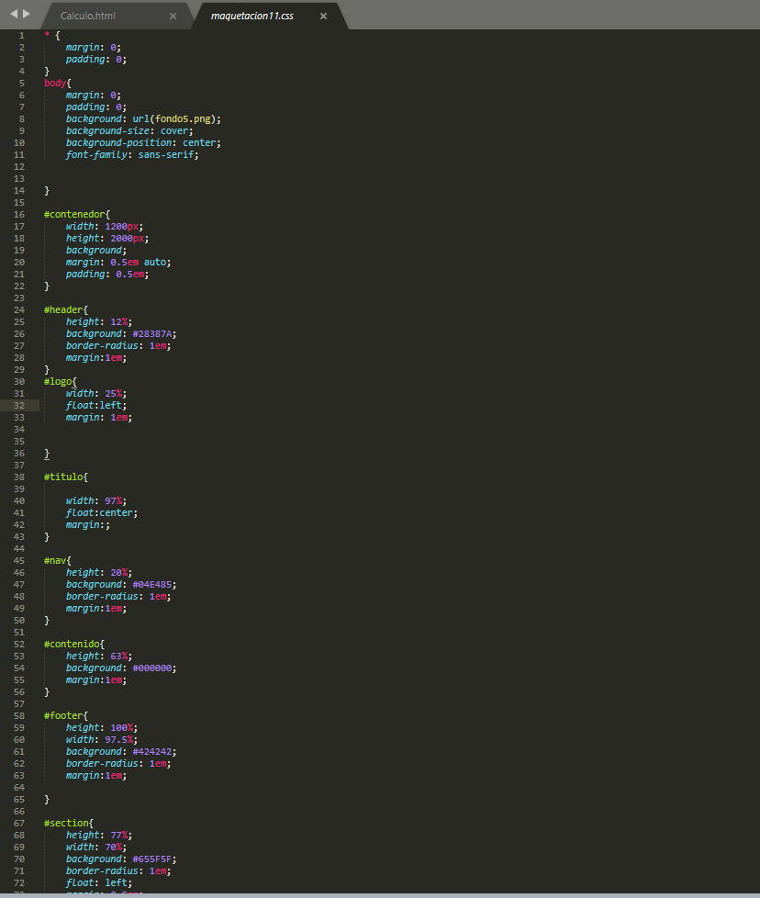This screenshot has width=760, height=898.
Task: Select the maquetacion11.css tab
Action: [x=252, y=17]
